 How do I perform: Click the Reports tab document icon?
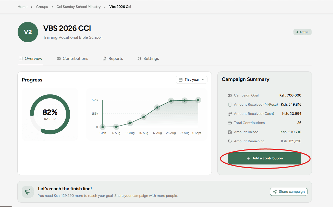[x=104, y=59]
